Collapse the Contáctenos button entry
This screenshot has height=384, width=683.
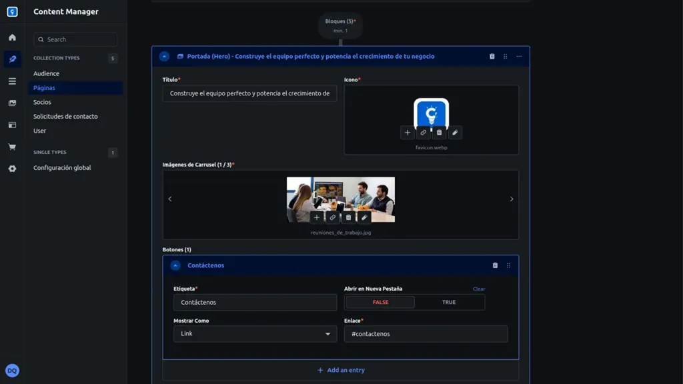coord(175,265)
